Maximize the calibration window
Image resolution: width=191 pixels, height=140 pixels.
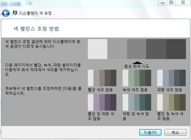tap(171, 2)
